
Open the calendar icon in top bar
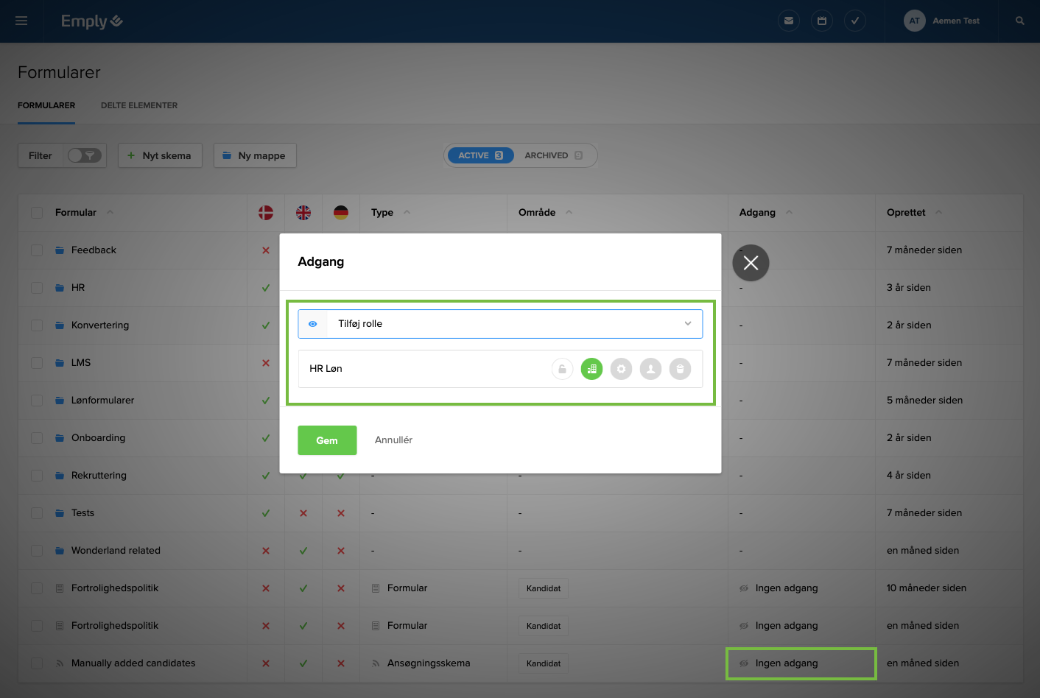tap(822, 21)
